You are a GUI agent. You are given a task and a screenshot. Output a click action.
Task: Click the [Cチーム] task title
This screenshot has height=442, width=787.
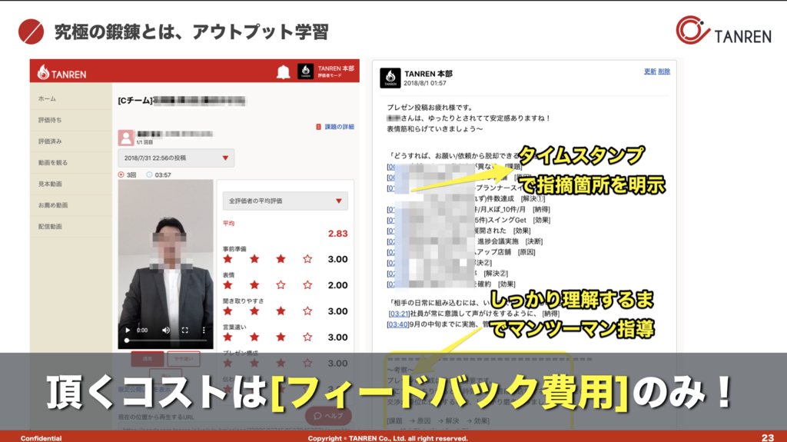(x=181, y=101)
